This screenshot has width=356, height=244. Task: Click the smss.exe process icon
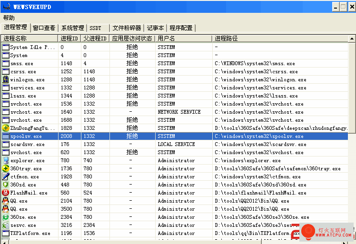click(5, 63)
